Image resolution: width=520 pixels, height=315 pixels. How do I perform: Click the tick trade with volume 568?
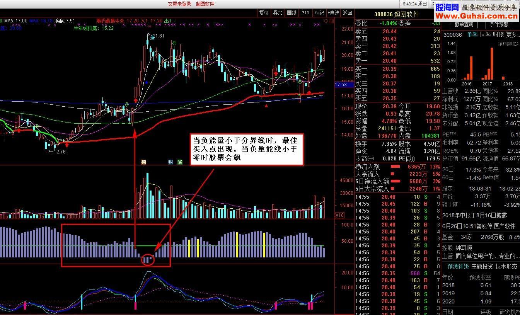click(x=397, y=273)
